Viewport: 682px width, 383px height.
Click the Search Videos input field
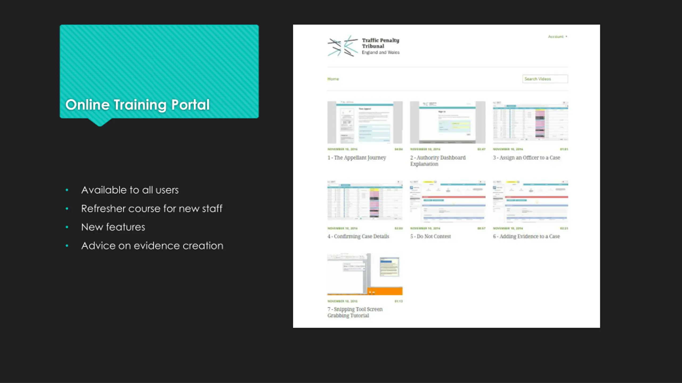(545, 79)
